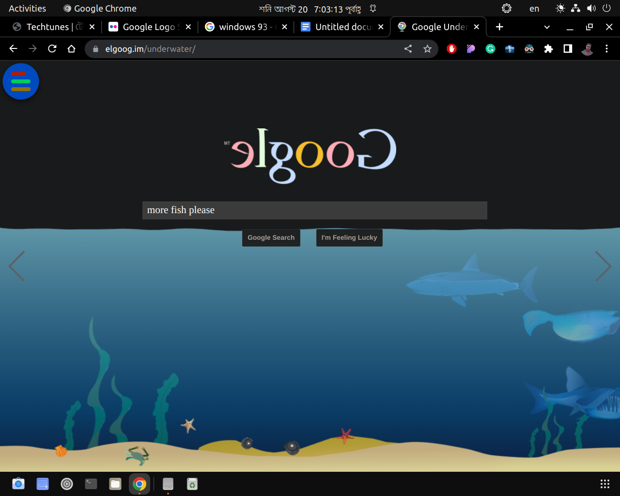Switch to the Google Logo tab
Screen dimensions: 620x496
coord(149,27)
